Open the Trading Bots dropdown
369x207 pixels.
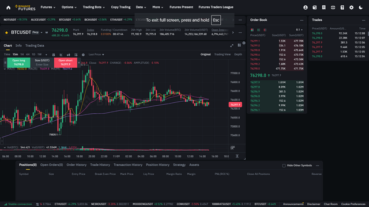pyautogui.click(x=93, y=7)
